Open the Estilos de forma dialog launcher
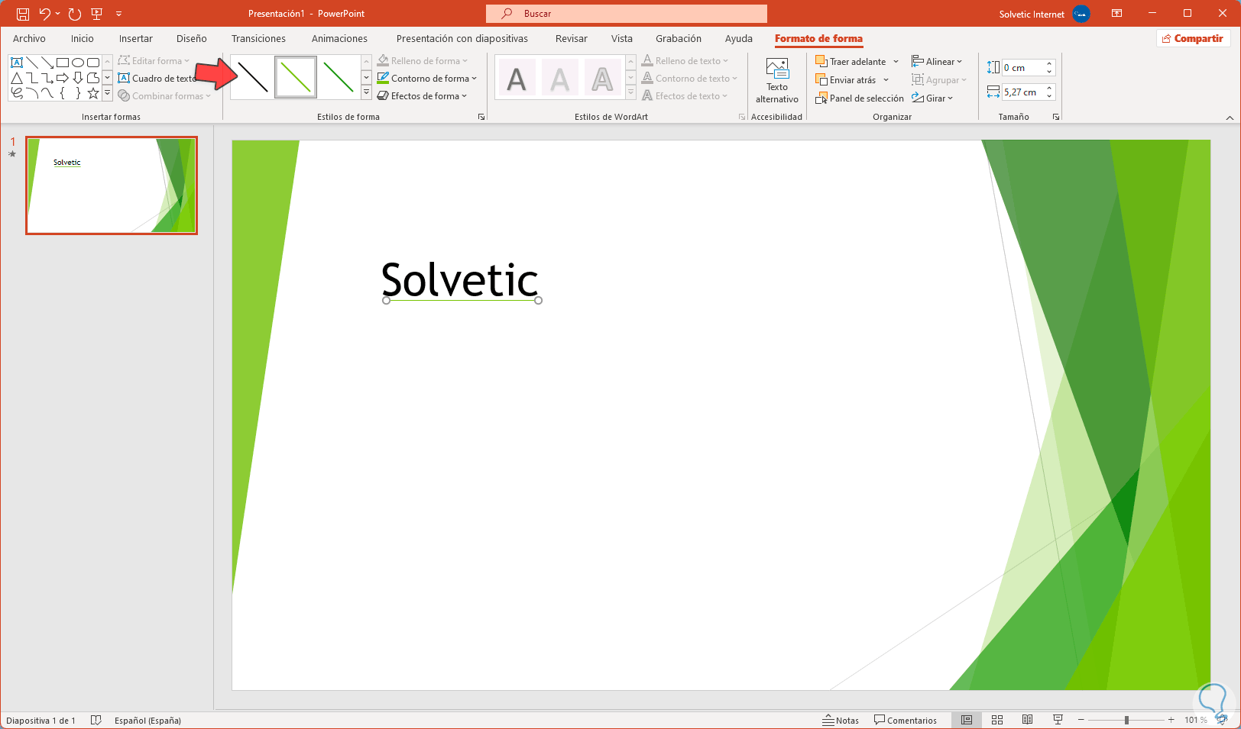This screenshot has height=729, width=1241. [481, 117]
